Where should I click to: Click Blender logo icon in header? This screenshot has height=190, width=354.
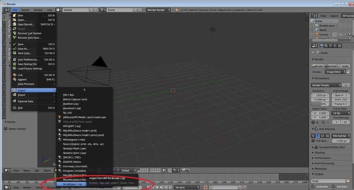[x=177, y=10]
